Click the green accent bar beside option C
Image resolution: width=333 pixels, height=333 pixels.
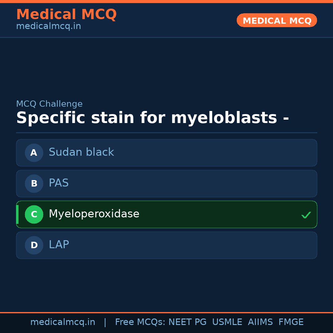tap(17, 214)
